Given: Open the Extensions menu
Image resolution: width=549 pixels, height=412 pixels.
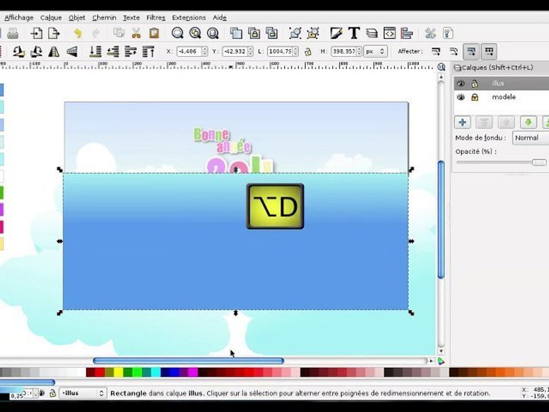Looking at the screenshot, I should 189,18.
